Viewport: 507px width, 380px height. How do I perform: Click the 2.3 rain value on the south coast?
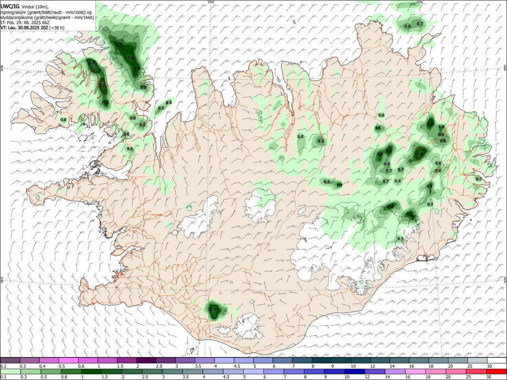click(213, 310)
